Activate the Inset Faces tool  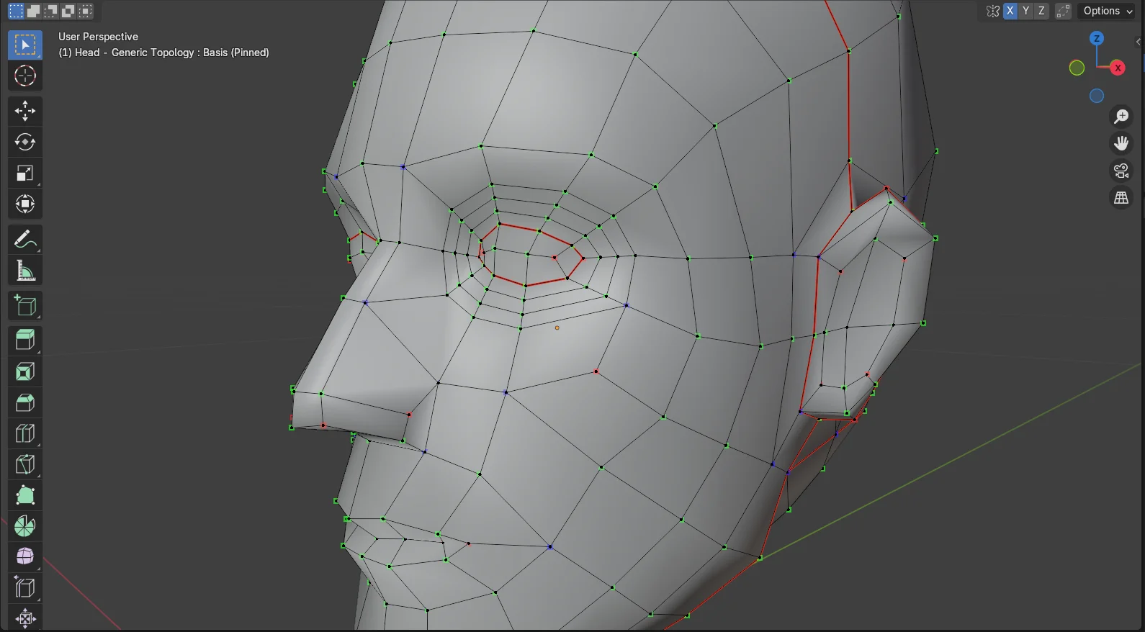25,371
